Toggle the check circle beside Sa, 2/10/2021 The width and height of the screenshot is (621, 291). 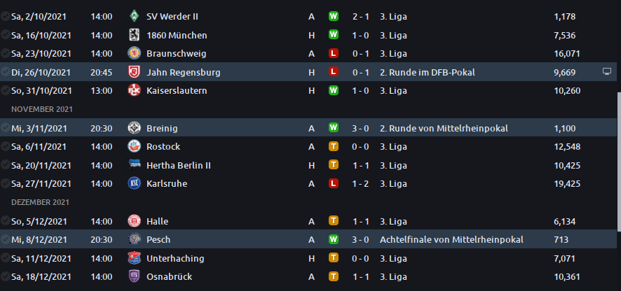coord(6,16)
